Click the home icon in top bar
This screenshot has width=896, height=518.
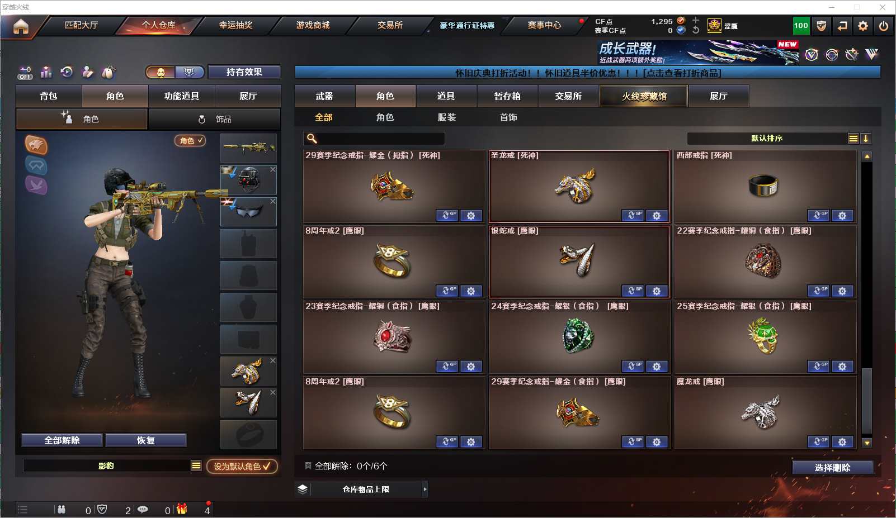(21, 26)
